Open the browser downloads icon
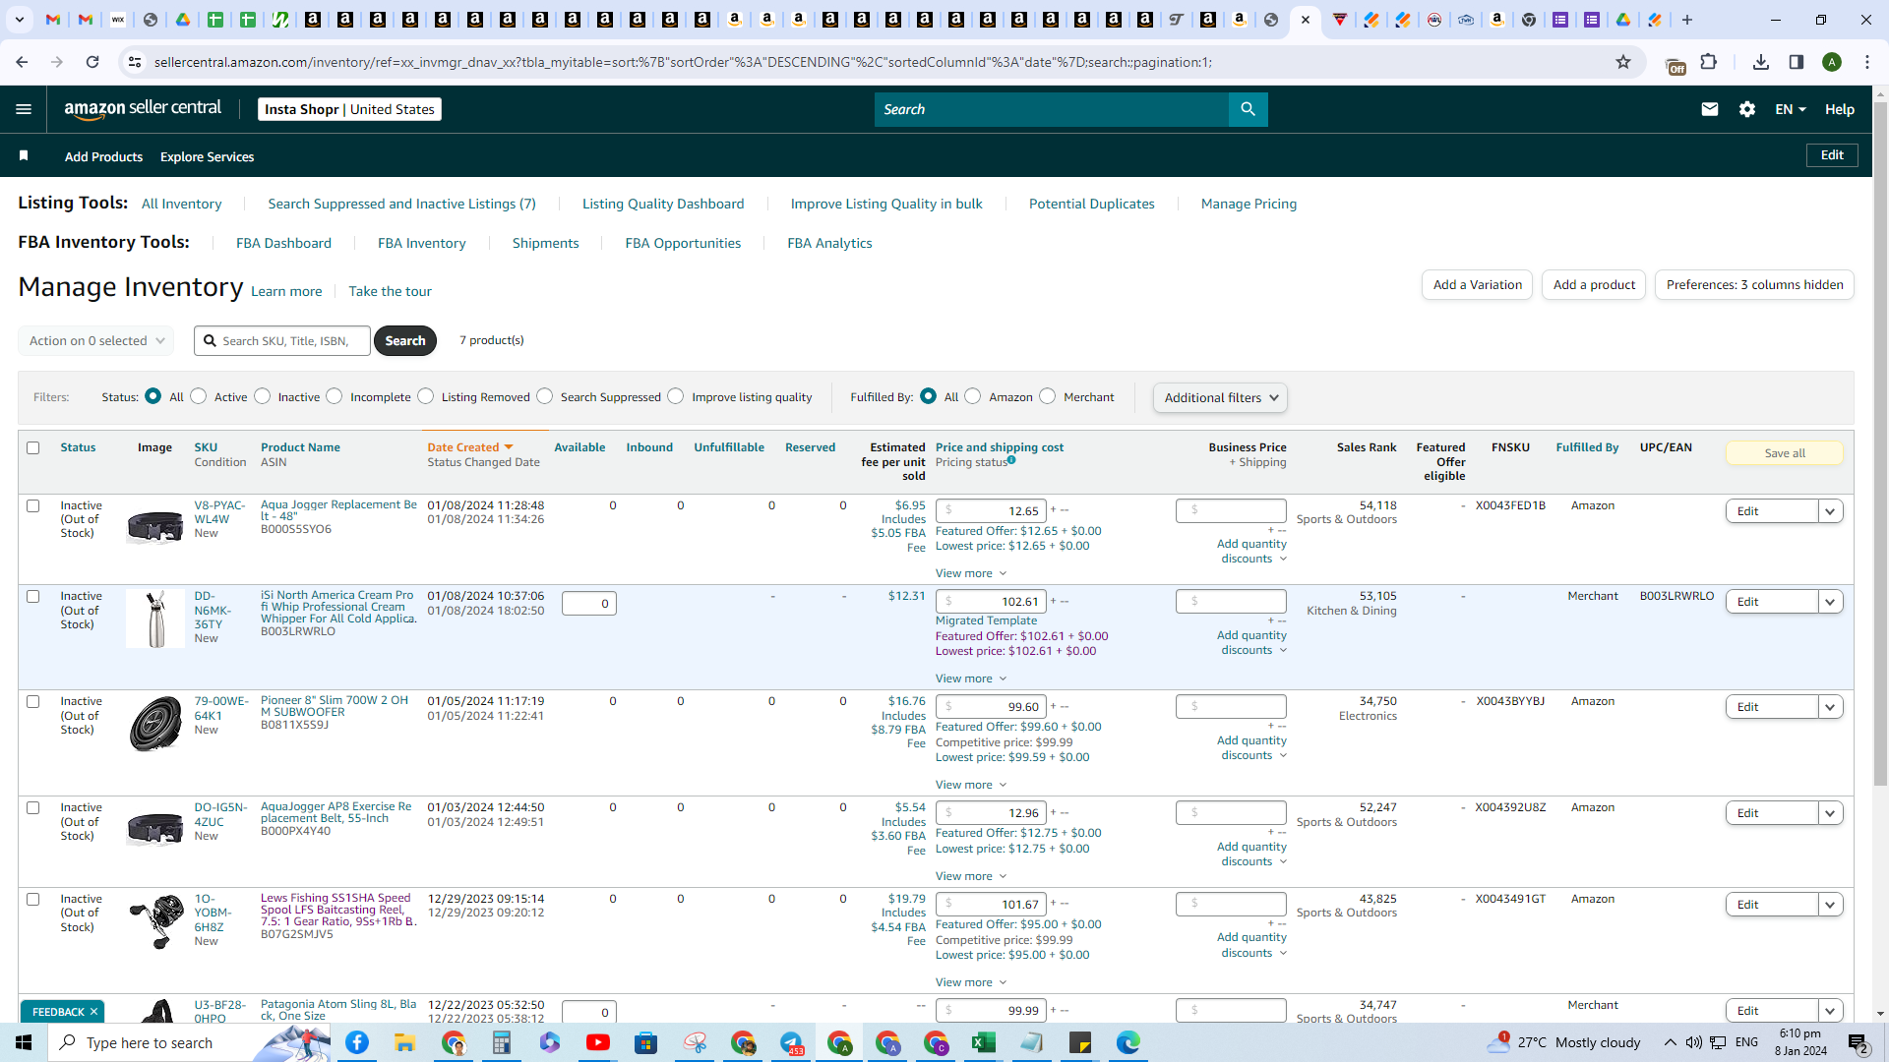Image resolution: width=1889 pixels, height=1062 pixels. [1761, 62]
